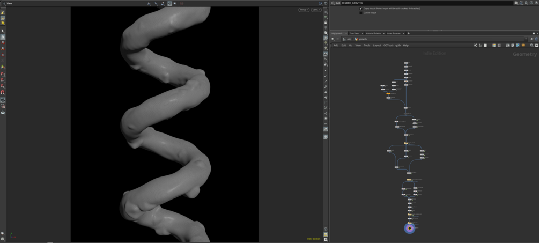The width and height of the screenshot is (539, 243).
Task: Open the Persp viewport dropdown
Action: [x=304, y=10]
